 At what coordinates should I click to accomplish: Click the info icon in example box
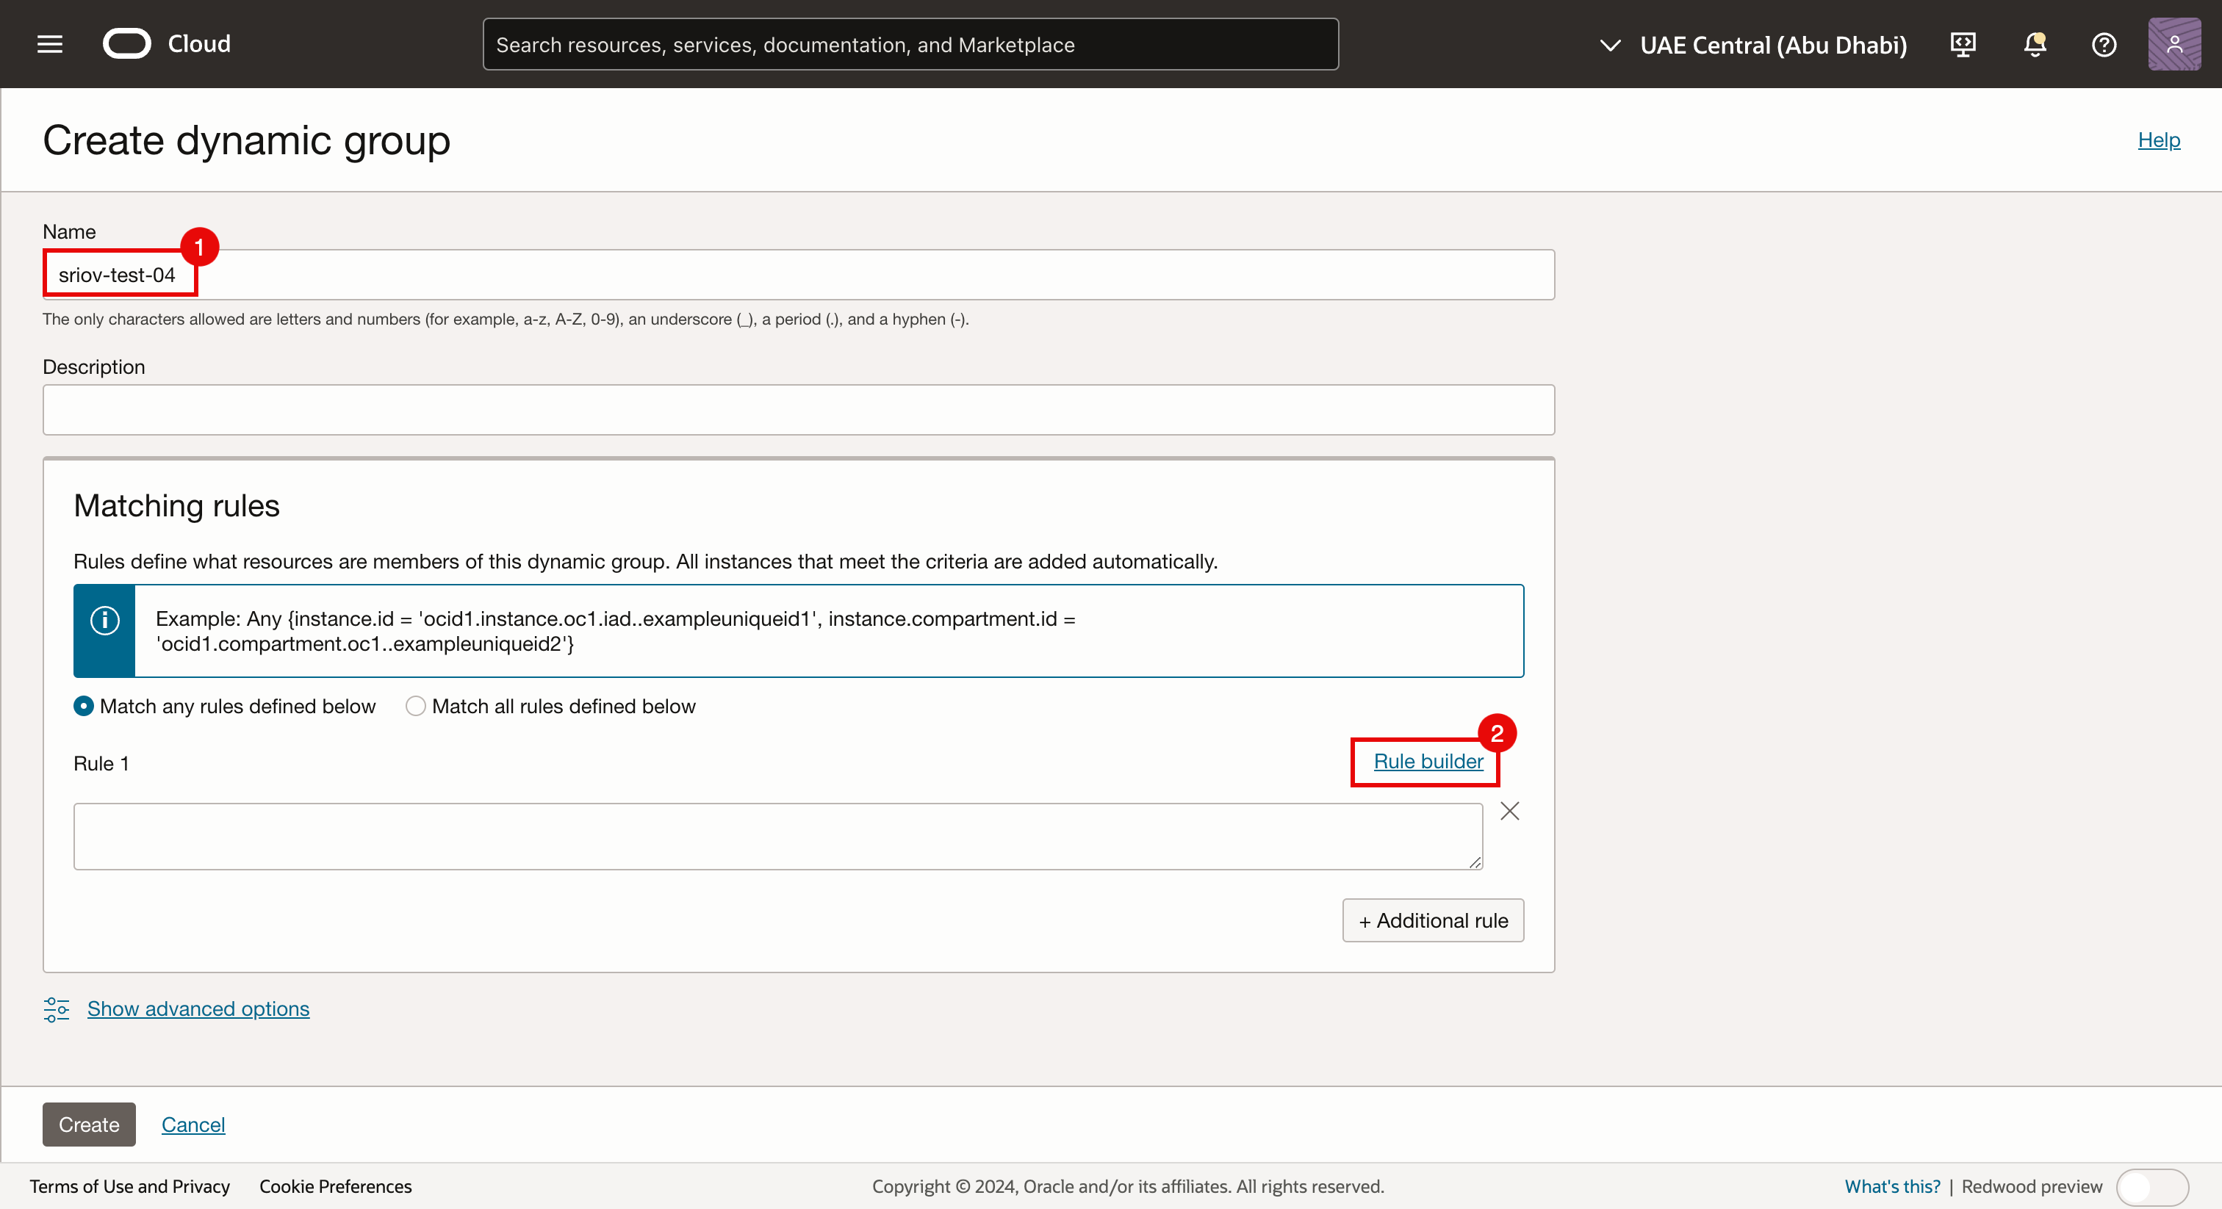click(104, 621)
